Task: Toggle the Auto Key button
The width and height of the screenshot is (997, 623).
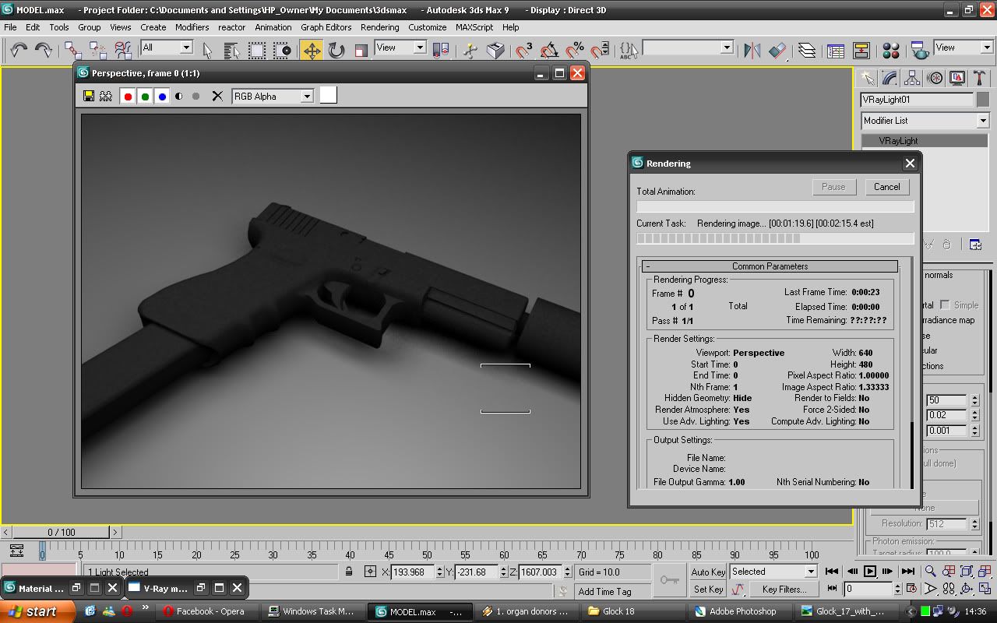Action: (708, 572)
